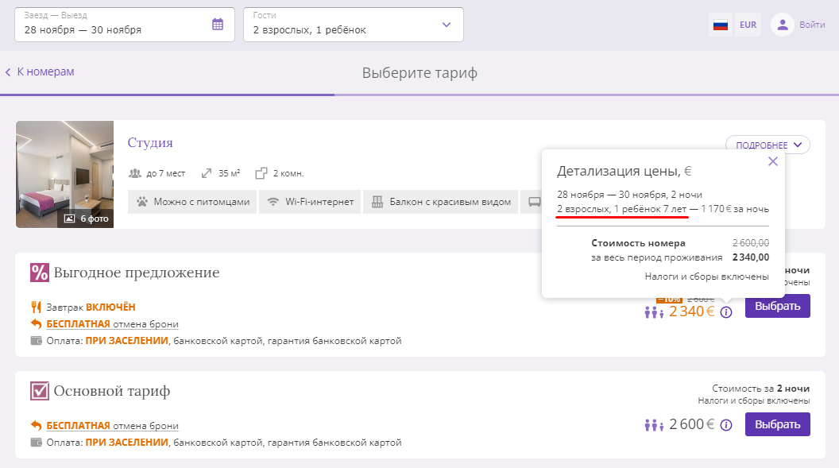Click the Студия room title
This screenshot has width=839, height=468.
[x=150, y=143]
